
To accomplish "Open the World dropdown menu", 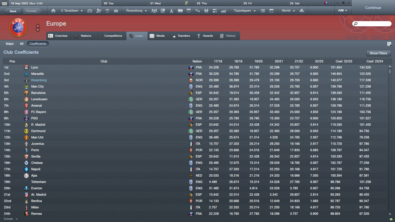I will [x=288, y=11].
